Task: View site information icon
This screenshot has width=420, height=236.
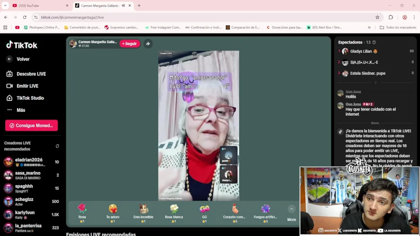Action: (x=36, y=17)
